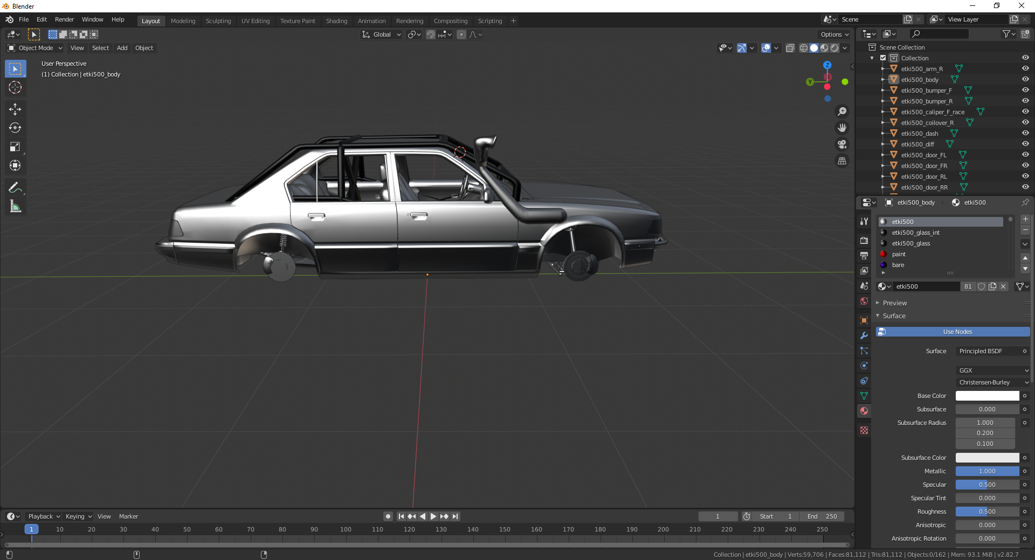Screen dimensions: 1035x560
Task: Select the etki500_glass material slot
Action: [x=941, y=243]
